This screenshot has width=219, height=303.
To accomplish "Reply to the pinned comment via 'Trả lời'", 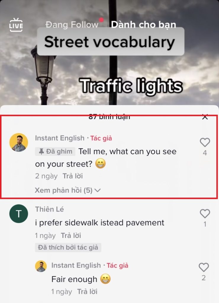I will (x=73, y=176).
